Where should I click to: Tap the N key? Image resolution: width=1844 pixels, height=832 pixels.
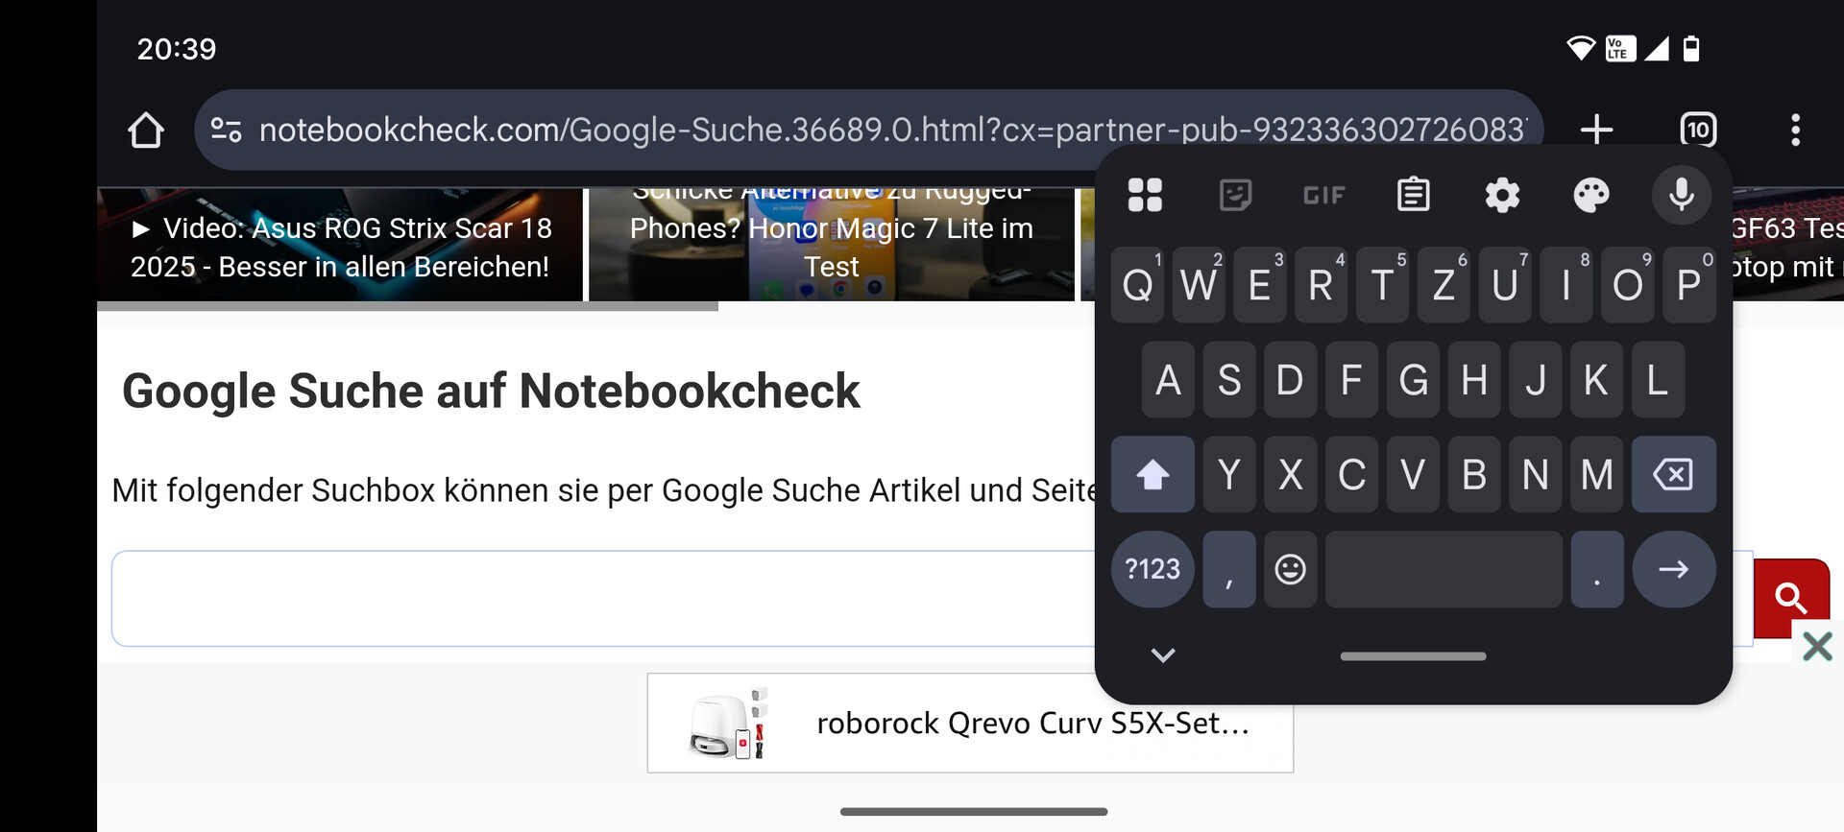[x=1536, y=474]
